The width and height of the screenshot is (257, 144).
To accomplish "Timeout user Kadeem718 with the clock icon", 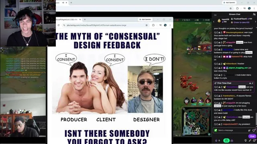I will click(217, 57).
